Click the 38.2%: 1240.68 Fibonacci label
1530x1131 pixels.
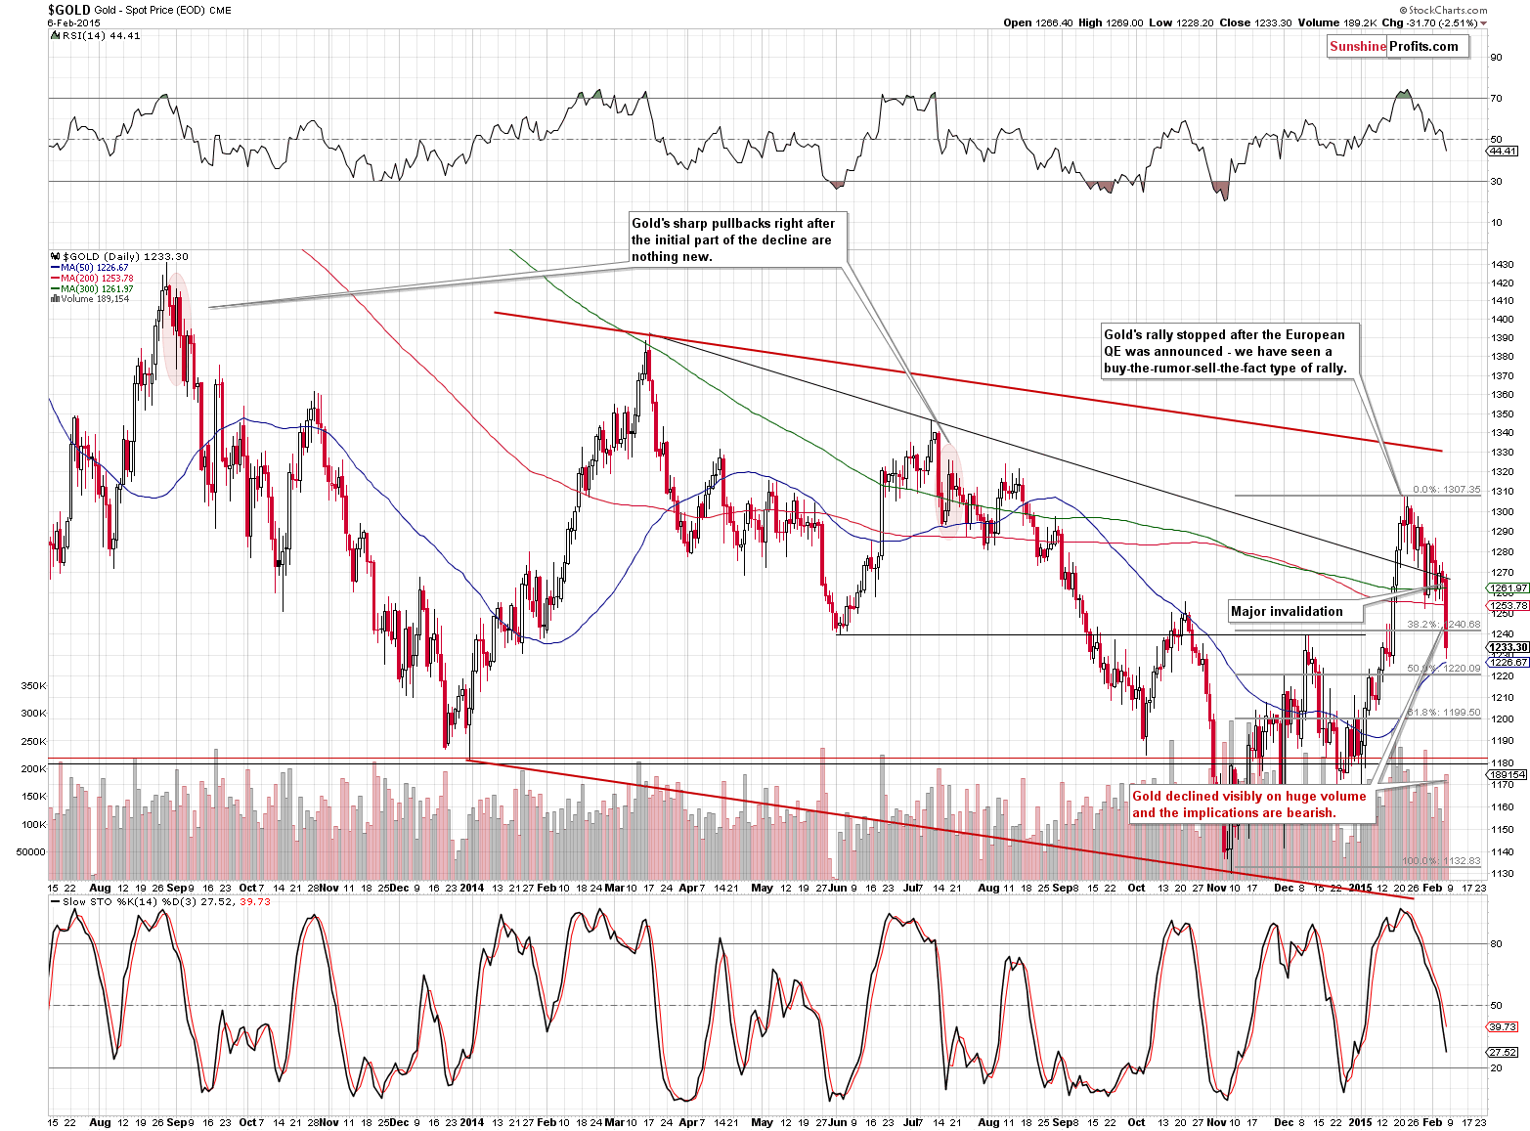(x=1443, y=624)
